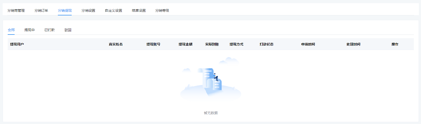Open the 分销等级 tab
This screenshot has height=124, width=421.
(162, 11)
